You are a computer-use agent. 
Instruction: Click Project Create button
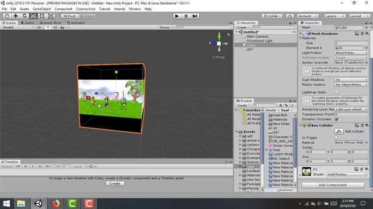click(243, 105)
